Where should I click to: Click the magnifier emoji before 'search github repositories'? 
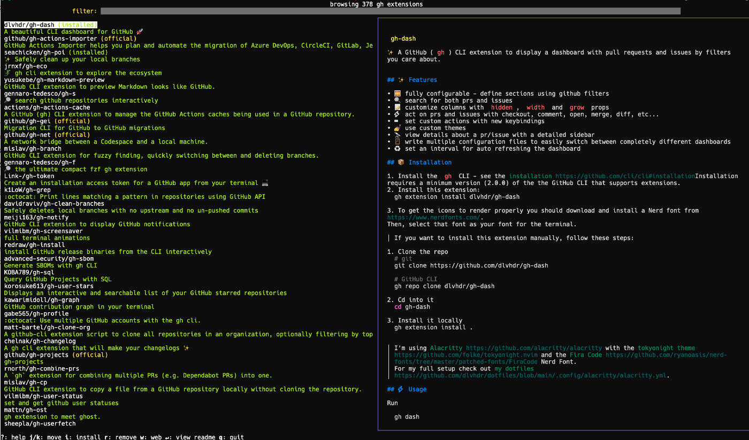click(7, 101)
